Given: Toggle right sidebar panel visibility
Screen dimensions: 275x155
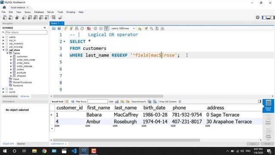Looking at the screenshot, I should (x=272, y=17).
